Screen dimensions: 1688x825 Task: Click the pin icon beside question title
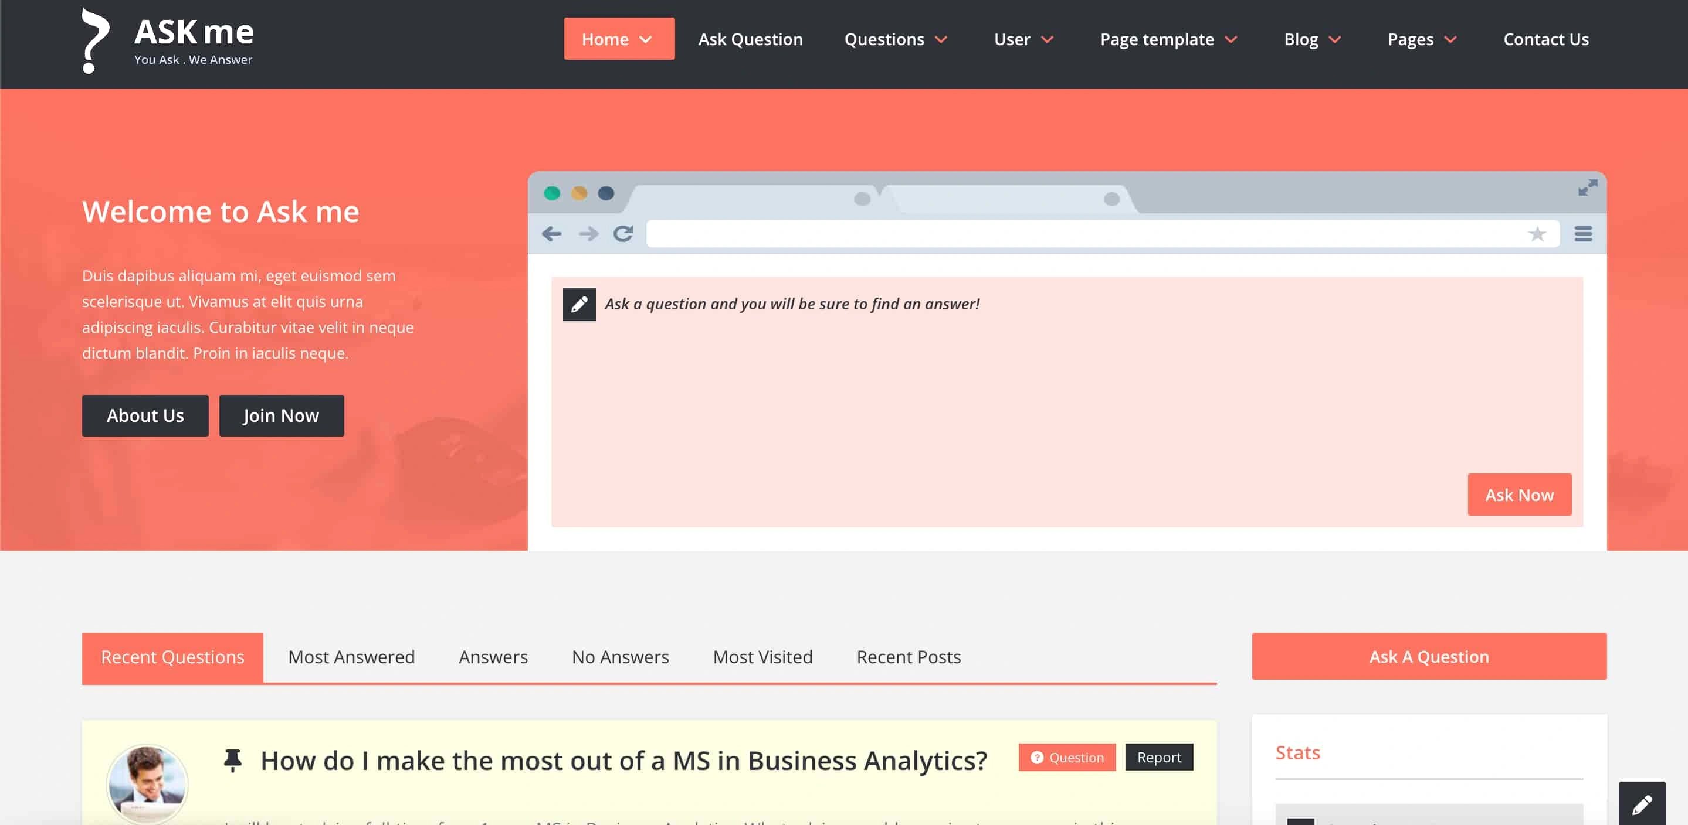(x=233, y=759)
